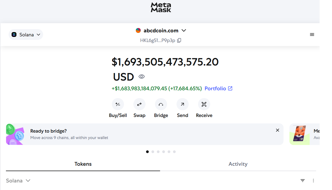Dismiss the Ready to bridge banner
332x190 pixels.
pos(278,130)
